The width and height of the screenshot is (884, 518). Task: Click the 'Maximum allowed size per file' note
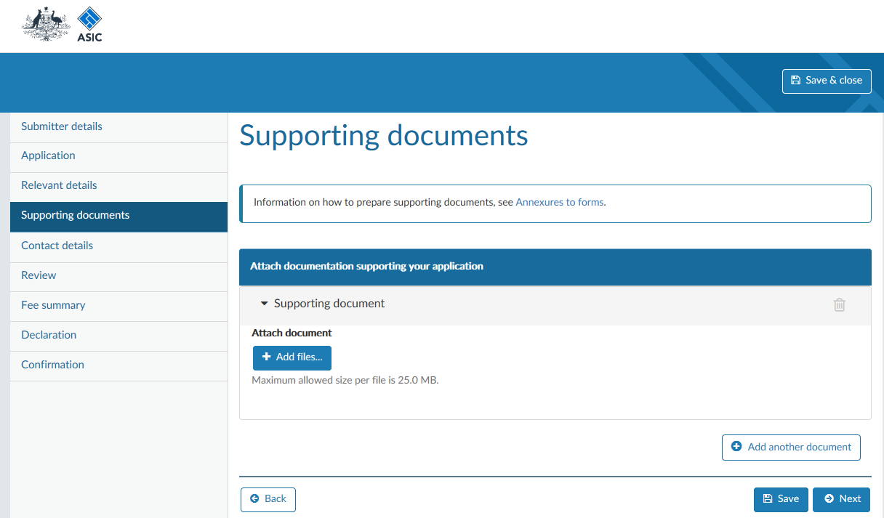tap(345, 381)
